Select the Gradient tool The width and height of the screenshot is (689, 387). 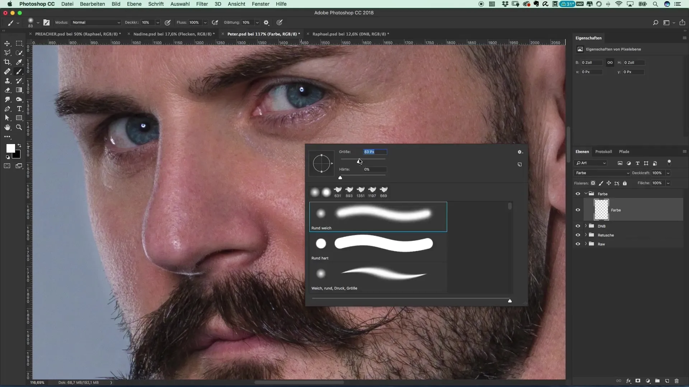pos(19,90)
